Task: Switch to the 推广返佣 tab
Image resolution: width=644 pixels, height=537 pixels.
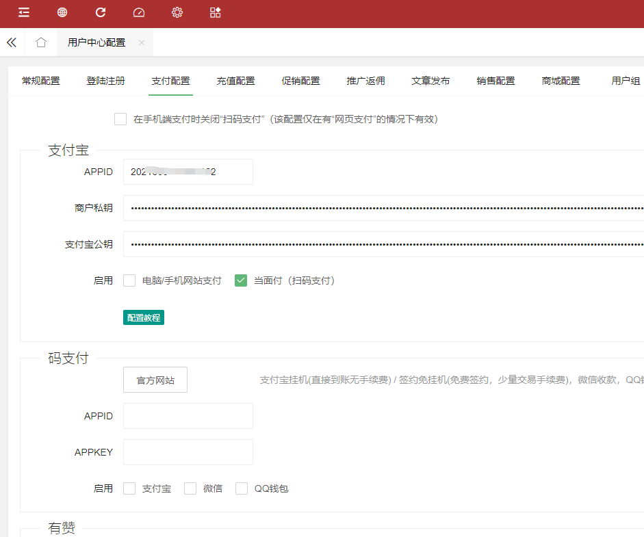Action: coord(365,81)
